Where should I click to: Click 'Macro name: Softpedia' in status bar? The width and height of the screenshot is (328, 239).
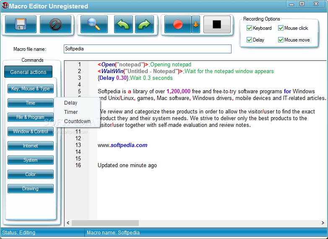click(x=113, y=233)
